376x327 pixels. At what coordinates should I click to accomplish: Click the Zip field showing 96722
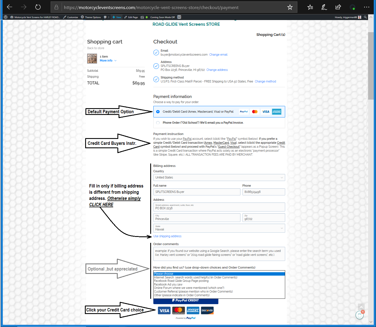coord(264,218)
